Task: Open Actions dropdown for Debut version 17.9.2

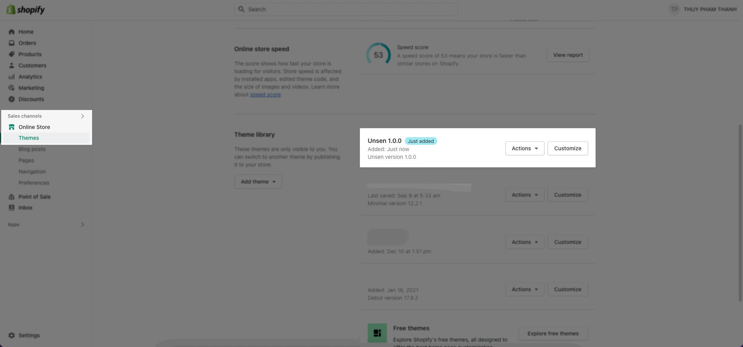Action: tap(525, 289)
